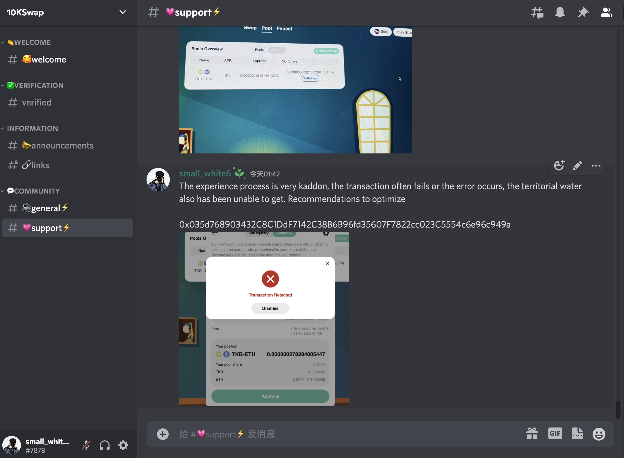Click the 0x035d76 wallet address text
The height and width of the screenshot is (458, 624).
(345, 225)
